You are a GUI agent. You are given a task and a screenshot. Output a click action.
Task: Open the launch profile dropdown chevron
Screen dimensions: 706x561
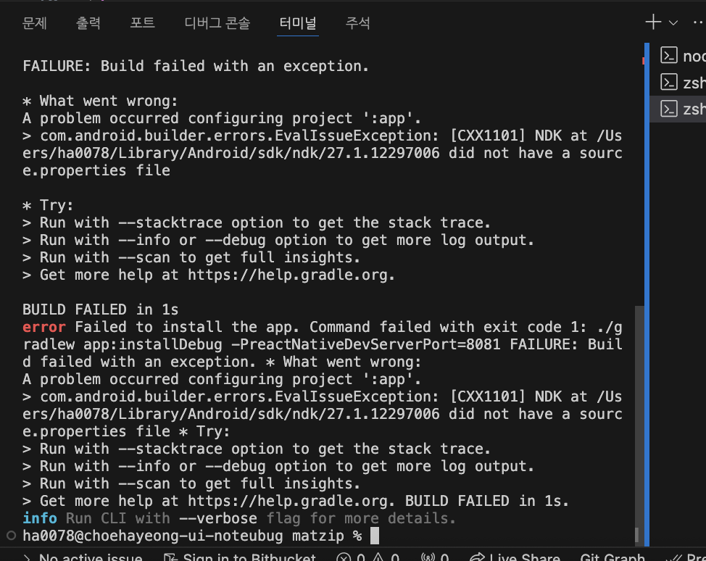coord(673,22)
